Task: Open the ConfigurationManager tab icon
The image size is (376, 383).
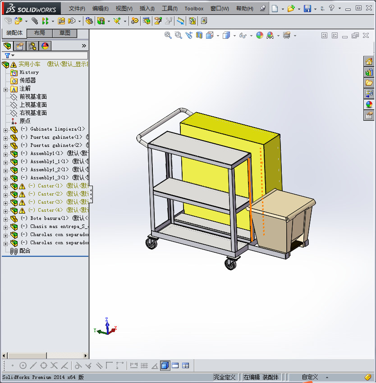Action: [x=32, y=46]
